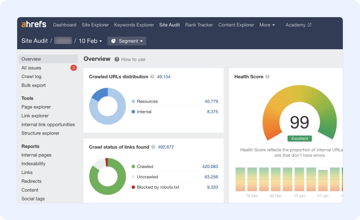Viewport: 360px width, 220px height.
Task: Click the Resources count 40,779
Action: point(211,101)
